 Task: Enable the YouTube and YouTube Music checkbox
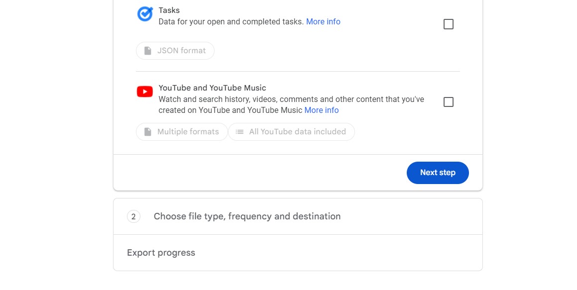(448, 102)
